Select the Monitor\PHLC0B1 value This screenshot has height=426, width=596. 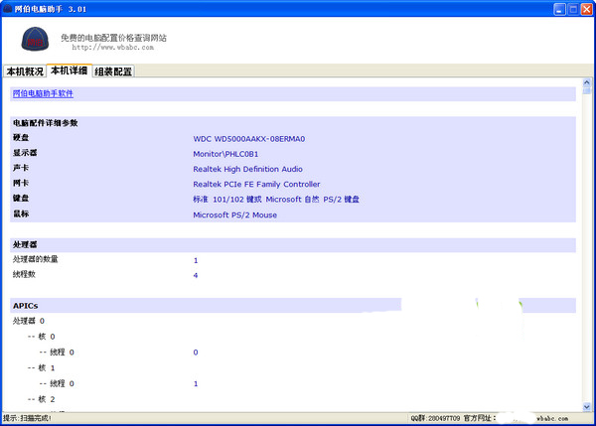225,154
